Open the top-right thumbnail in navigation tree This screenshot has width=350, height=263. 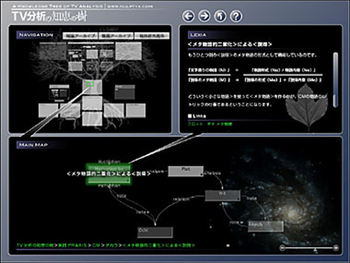[x=128, y=51]
